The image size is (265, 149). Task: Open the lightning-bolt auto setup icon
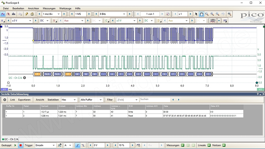[27, 14]
